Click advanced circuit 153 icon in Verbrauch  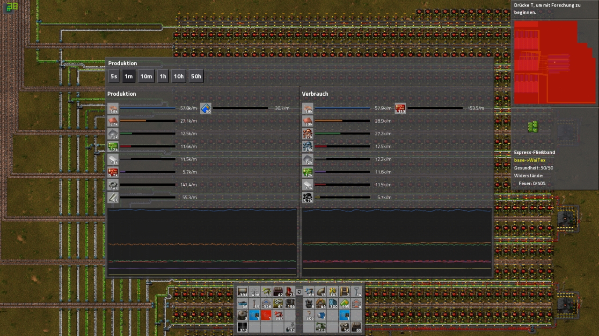pyautogui.click(x=400, y=108)
